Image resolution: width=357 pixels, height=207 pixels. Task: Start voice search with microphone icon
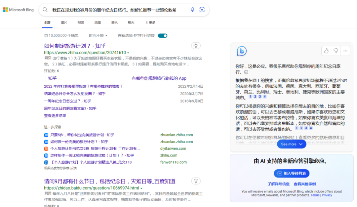[192, 10]
